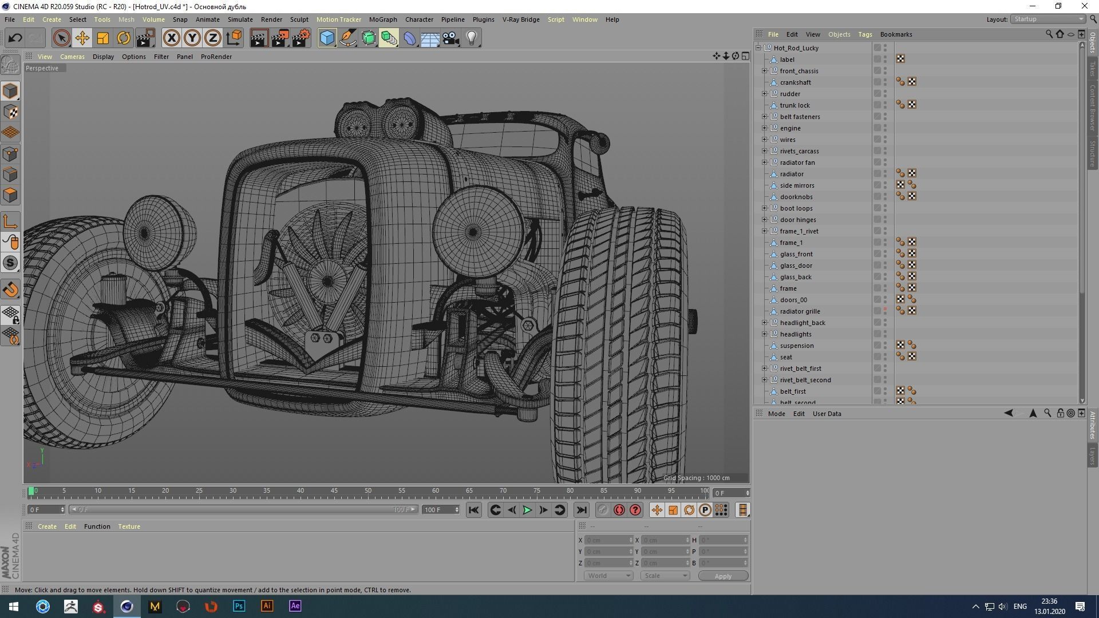Expand rivet_belt_first group
Viewport: 1099px width, 618px height.
764,369
